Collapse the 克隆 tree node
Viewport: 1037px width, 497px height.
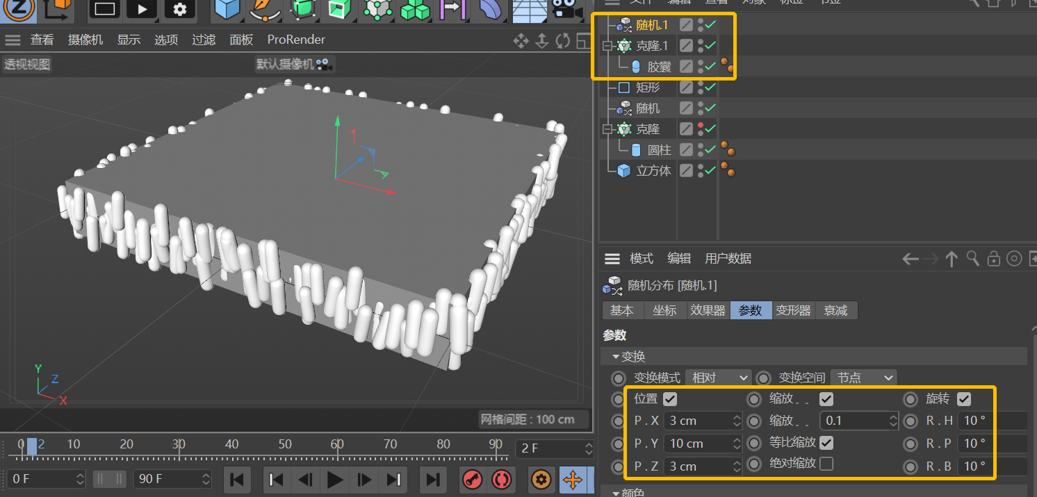[607, 129]
